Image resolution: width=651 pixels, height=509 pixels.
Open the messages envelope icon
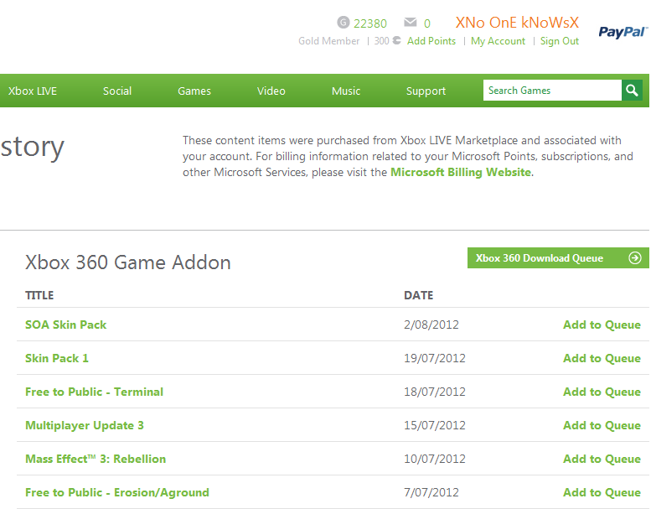(411, 22)
